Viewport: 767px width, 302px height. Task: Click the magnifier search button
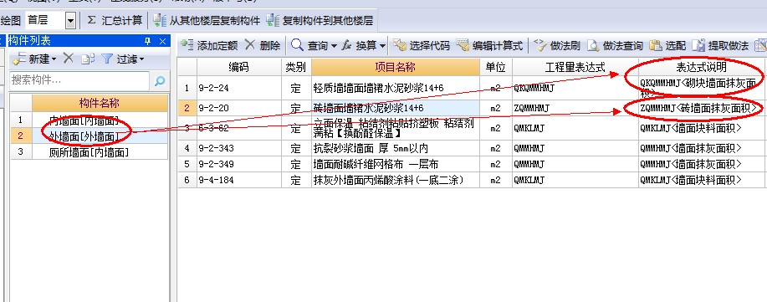(160, 81)
